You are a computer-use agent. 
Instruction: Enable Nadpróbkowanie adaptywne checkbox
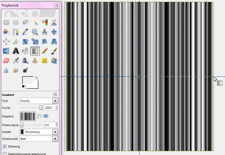4,154
